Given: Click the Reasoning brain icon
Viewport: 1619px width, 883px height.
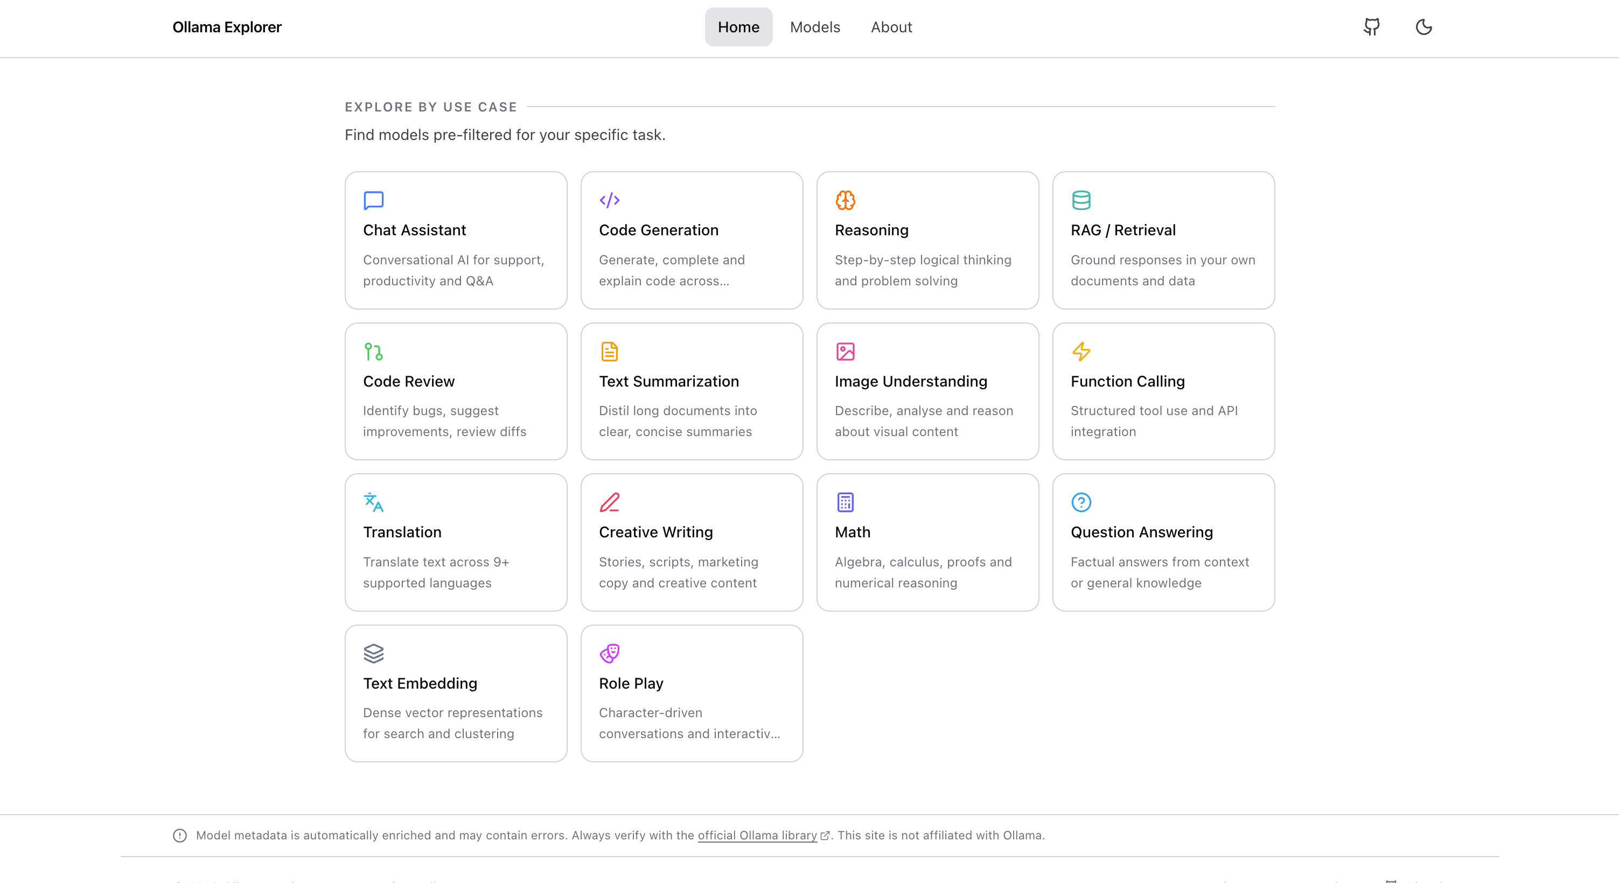Looking at the screenshot, I should [846, 200].
